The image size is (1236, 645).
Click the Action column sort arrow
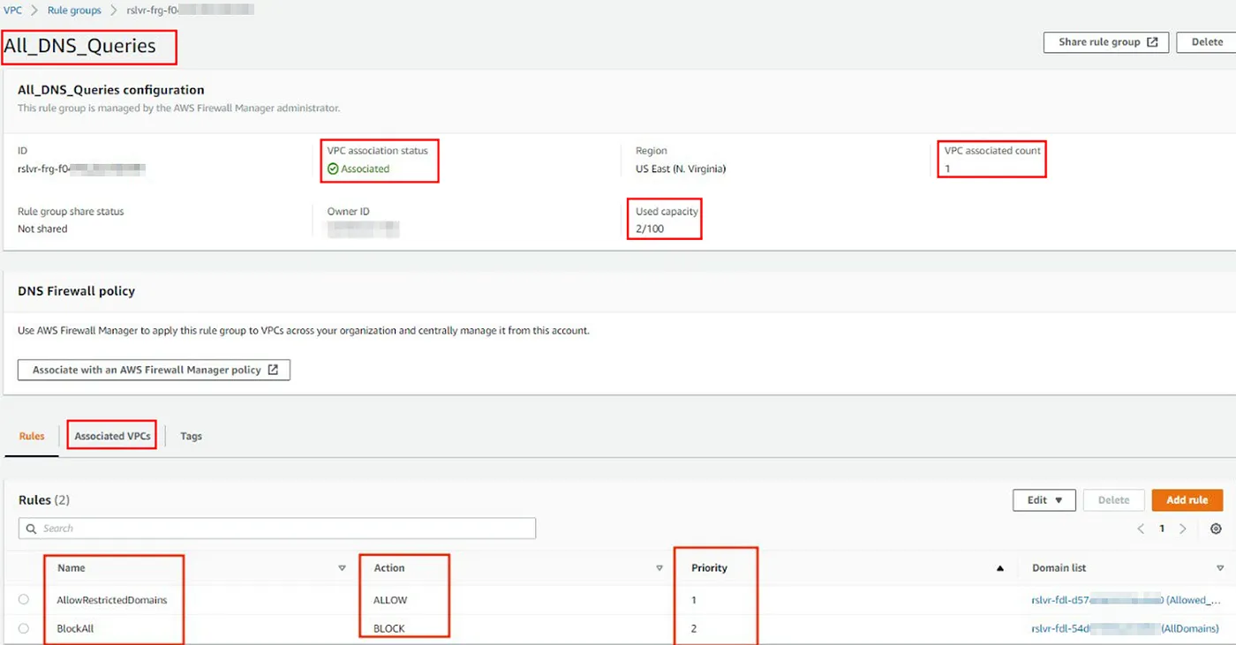tap(659, 568)
